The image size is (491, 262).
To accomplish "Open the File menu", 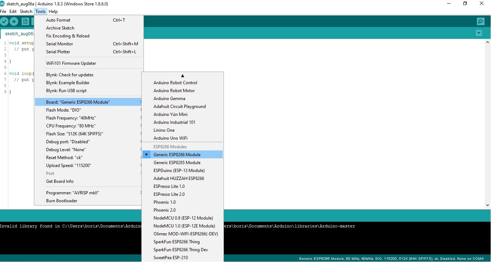I will click(x=3, y=12).
